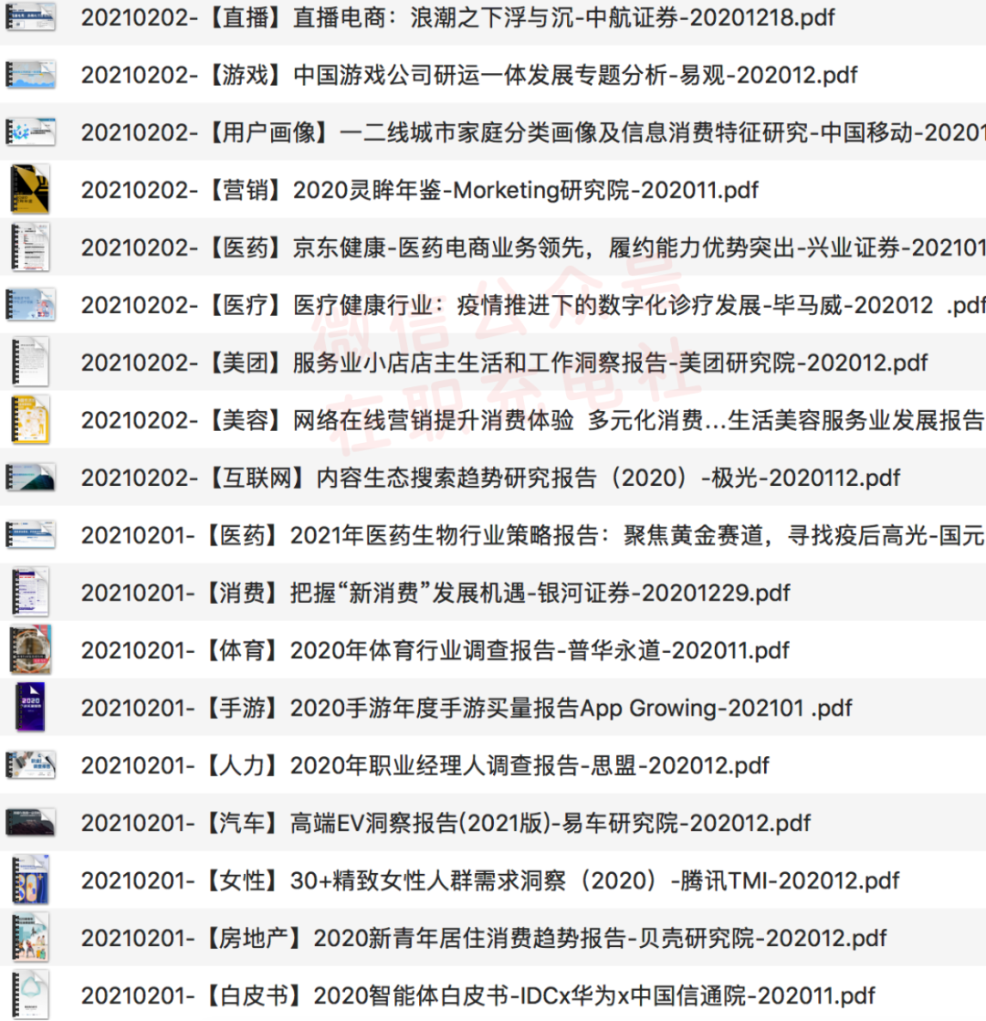
Task: Select the PDF icon for 直播电商 中航证券 report
Action: coord(30,17)
